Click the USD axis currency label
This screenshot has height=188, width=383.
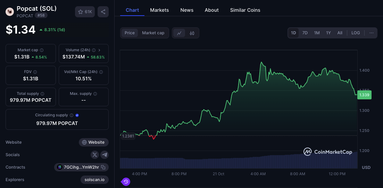(366, 168)
